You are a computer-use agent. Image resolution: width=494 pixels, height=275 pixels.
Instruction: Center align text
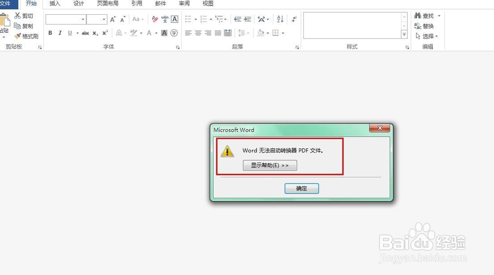[x=198, y=33]
